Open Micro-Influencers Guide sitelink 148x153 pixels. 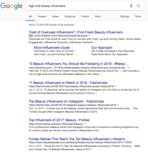coord(52,48)
